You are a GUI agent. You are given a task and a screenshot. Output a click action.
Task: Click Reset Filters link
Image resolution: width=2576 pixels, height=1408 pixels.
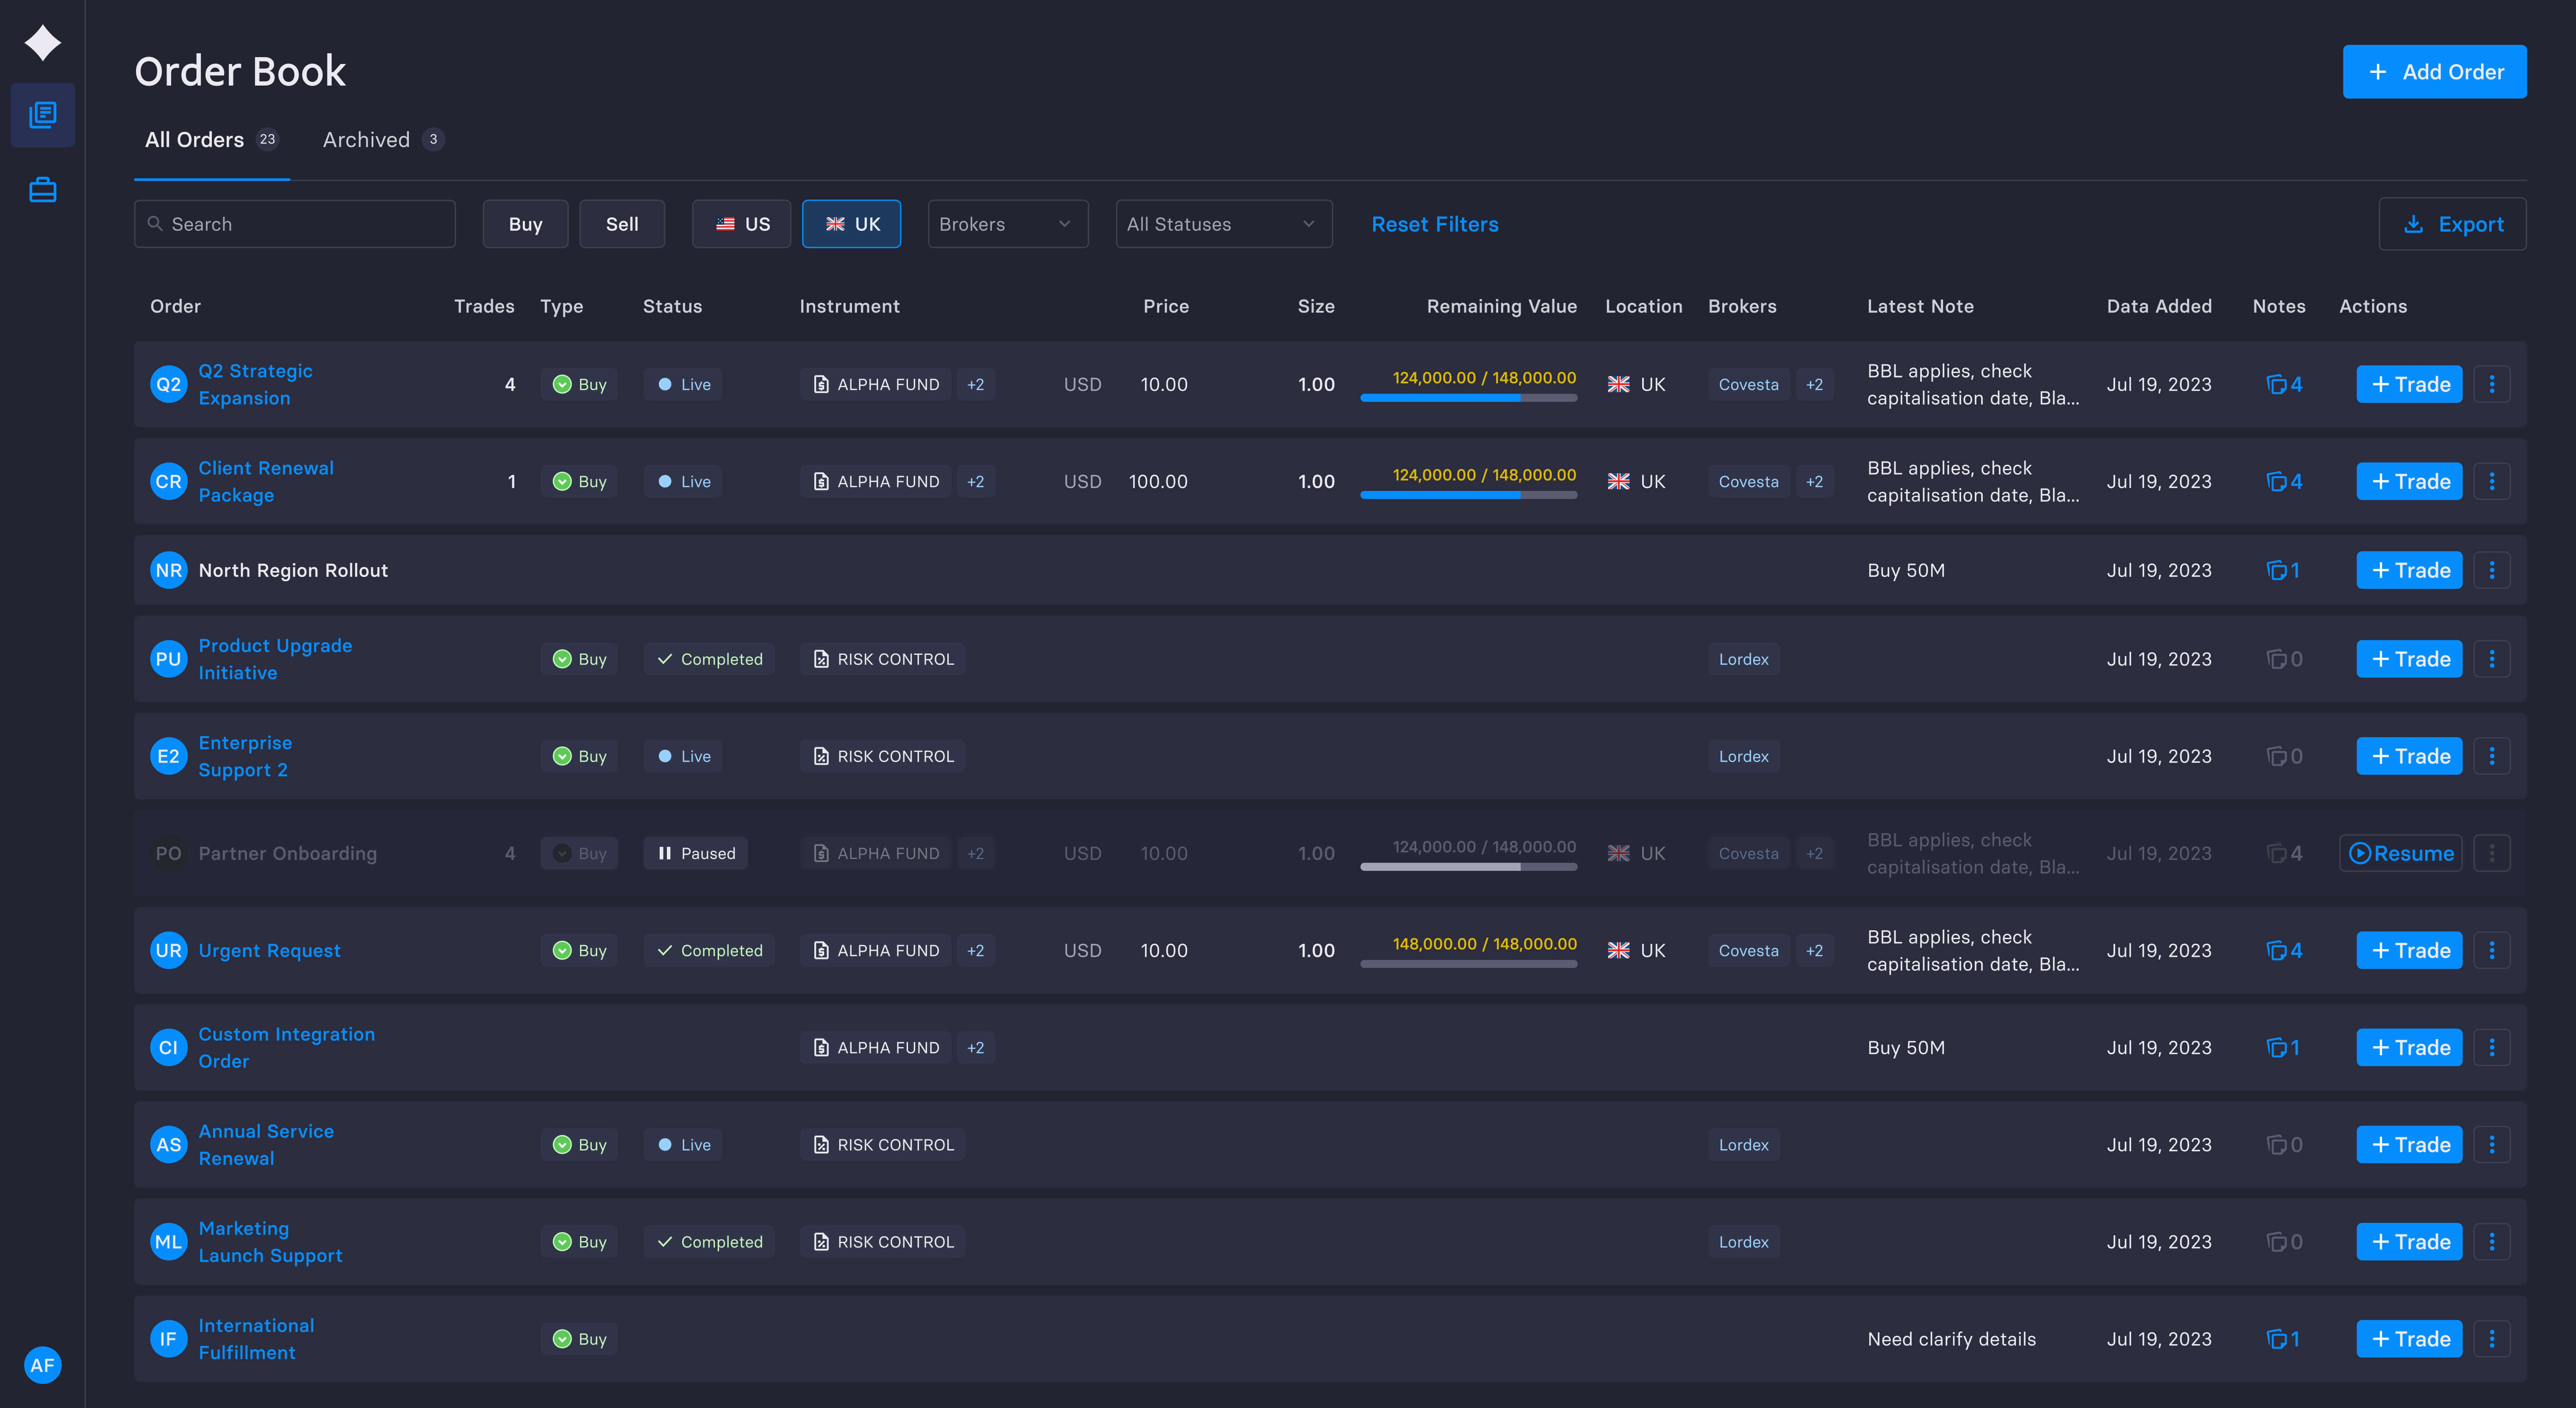coord(1434,224)
